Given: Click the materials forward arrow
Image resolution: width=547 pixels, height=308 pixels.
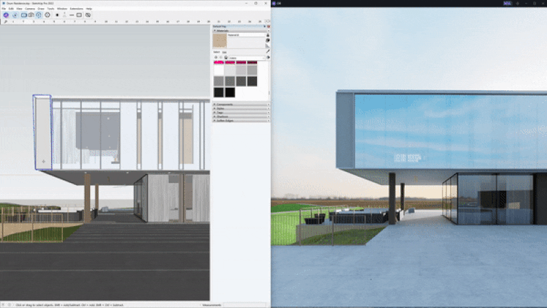Looking at the screenshot, I should pos(220,57).
